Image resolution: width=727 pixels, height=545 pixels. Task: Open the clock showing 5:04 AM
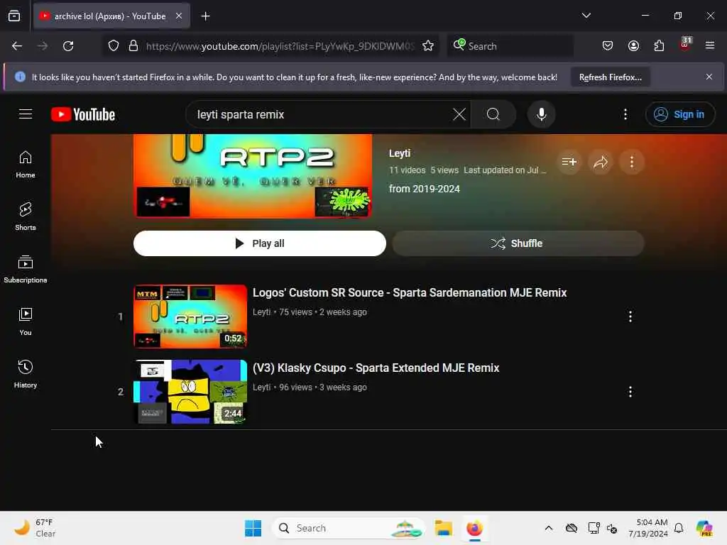(x=648, y=528)
